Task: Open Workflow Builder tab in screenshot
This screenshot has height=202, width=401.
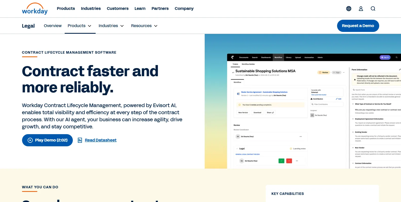Action: click(x=248, y=64)
